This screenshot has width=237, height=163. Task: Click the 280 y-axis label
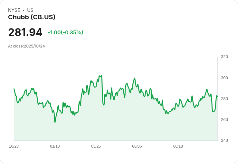coord(224,99)
